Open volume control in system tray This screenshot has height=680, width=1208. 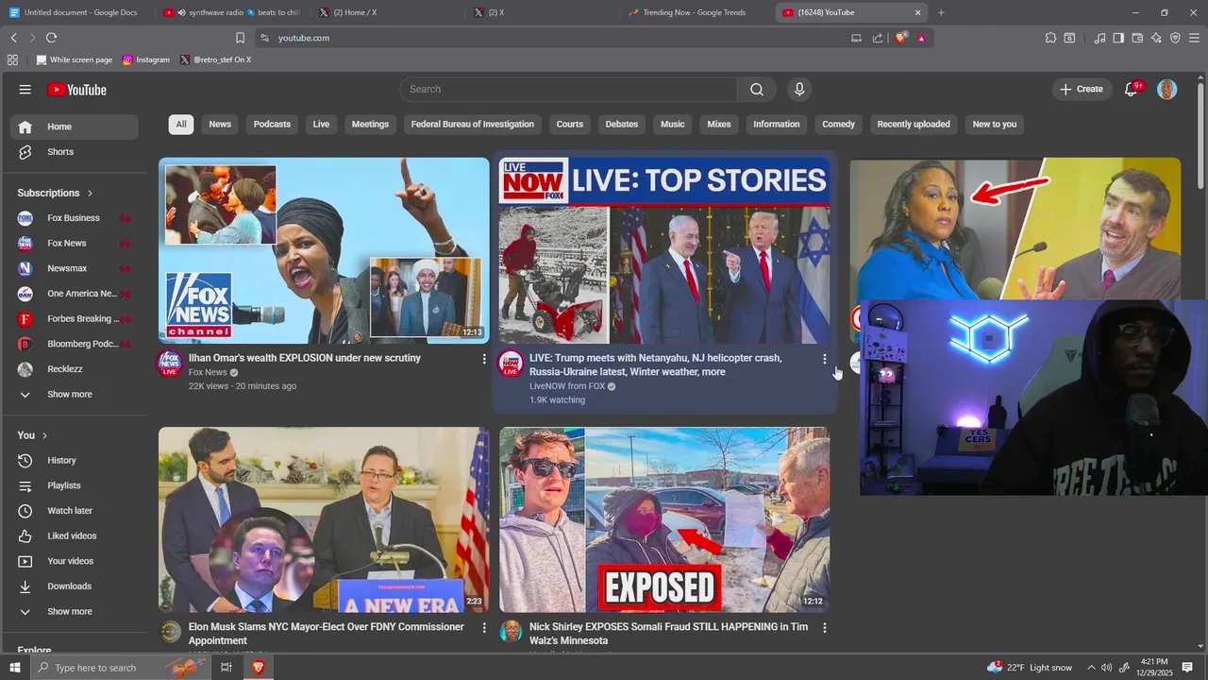point(1107,668)
